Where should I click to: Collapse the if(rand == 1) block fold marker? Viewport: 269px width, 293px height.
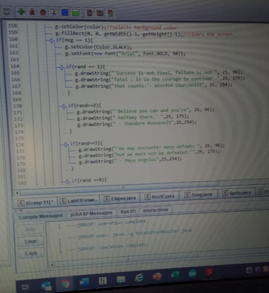(62, 67)
